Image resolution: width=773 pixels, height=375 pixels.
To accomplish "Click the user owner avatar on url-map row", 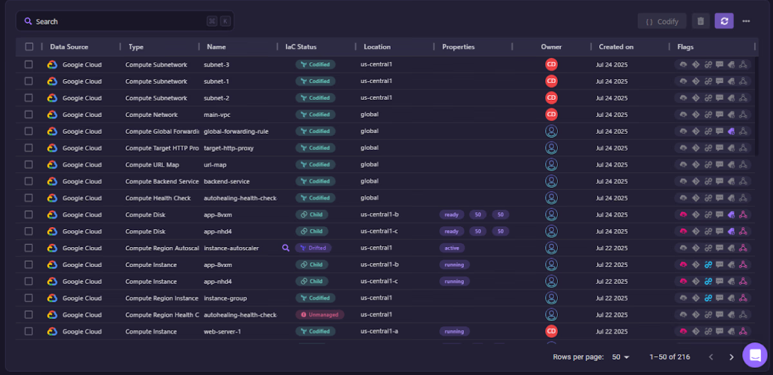I will click(x=551, y=165).
